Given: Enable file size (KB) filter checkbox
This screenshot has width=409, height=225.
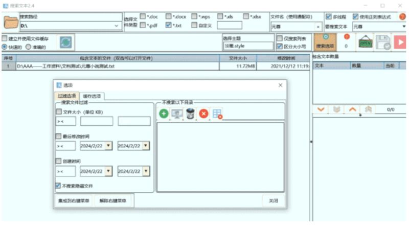Looking at the screenshot, I should [59, 111].
